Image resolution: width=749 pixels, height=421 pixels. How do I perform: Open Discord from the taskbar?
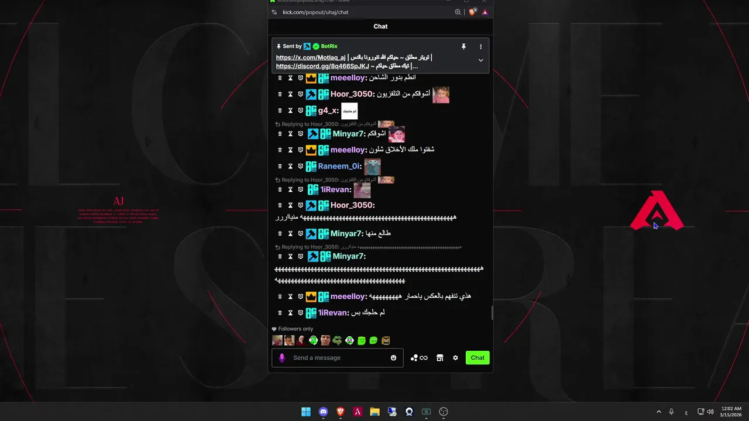323,412
